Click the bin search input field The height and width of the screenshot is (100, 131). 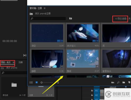click(48, 18)
